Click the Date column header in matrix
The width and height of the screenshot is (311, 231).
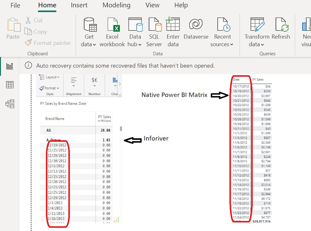(x=236, y=80)
